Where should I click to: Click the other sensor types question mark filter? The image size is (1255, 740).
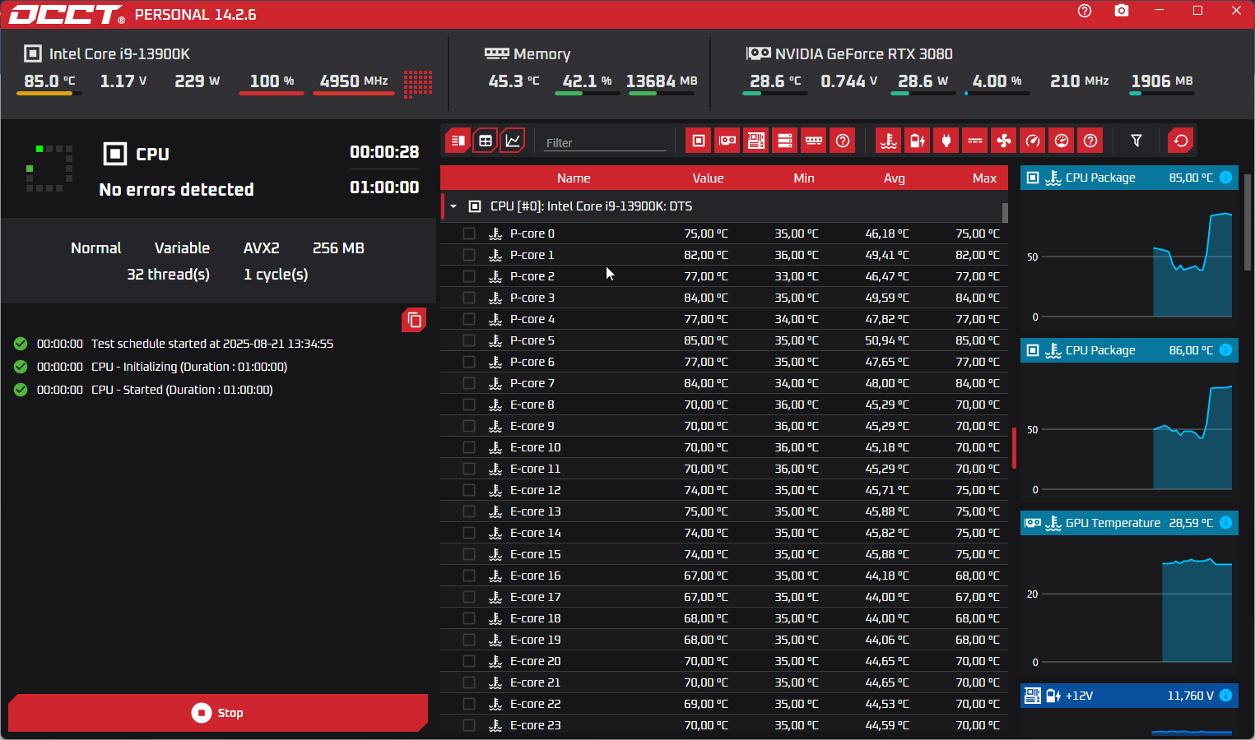pos(1090,141)
